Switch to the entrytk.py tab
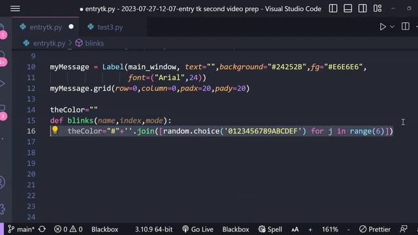Viewport: 418px width, 235px height. point(46,27)
